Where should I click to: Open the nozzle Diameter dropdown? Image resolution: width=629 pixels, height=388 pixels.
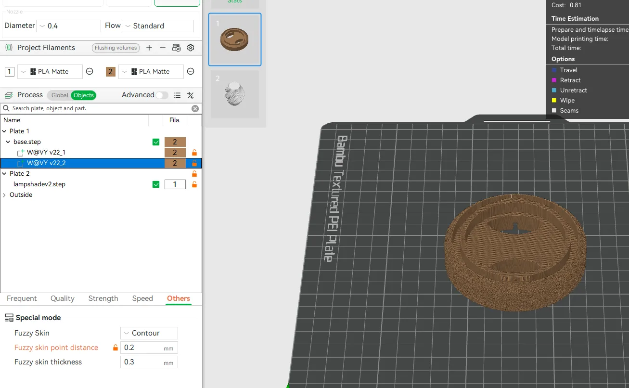point(68,26)
